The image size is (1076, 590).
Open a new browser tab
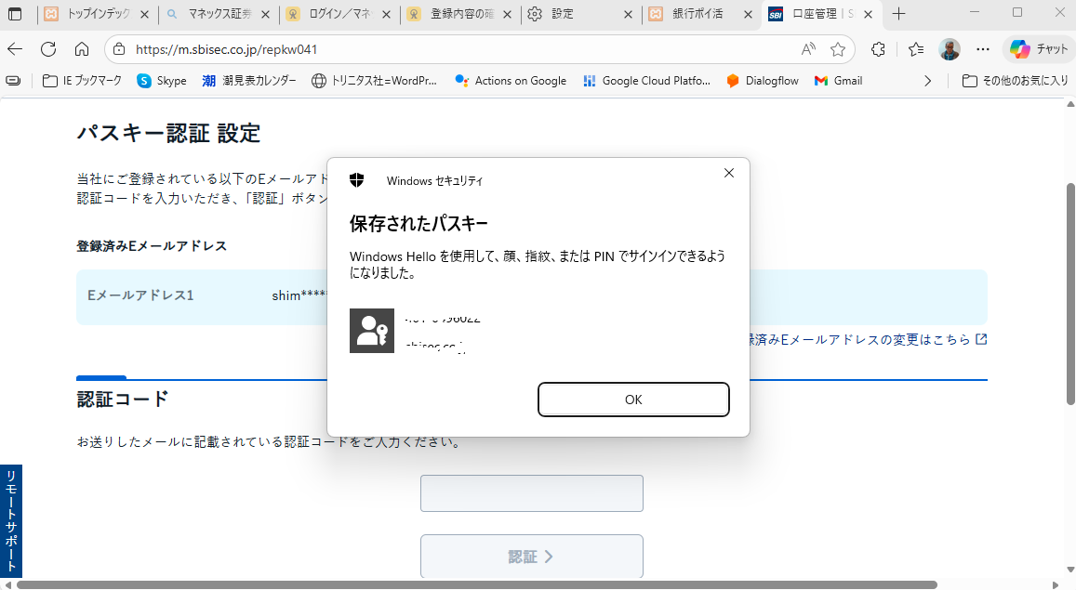pyautogui.click(x=899, y=14)
